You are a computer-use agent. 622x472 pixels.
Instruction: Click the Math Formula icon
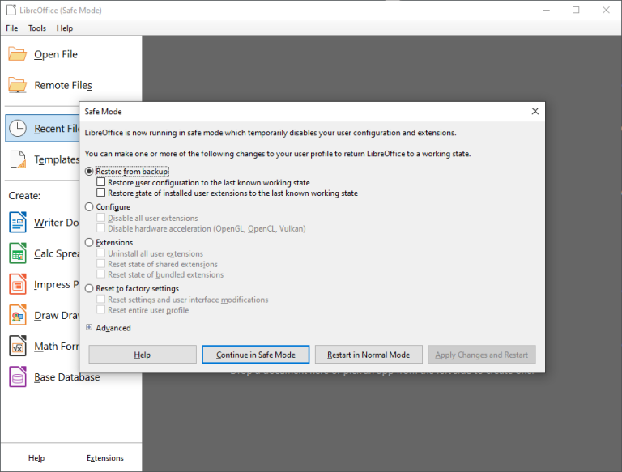click(18, 346)
